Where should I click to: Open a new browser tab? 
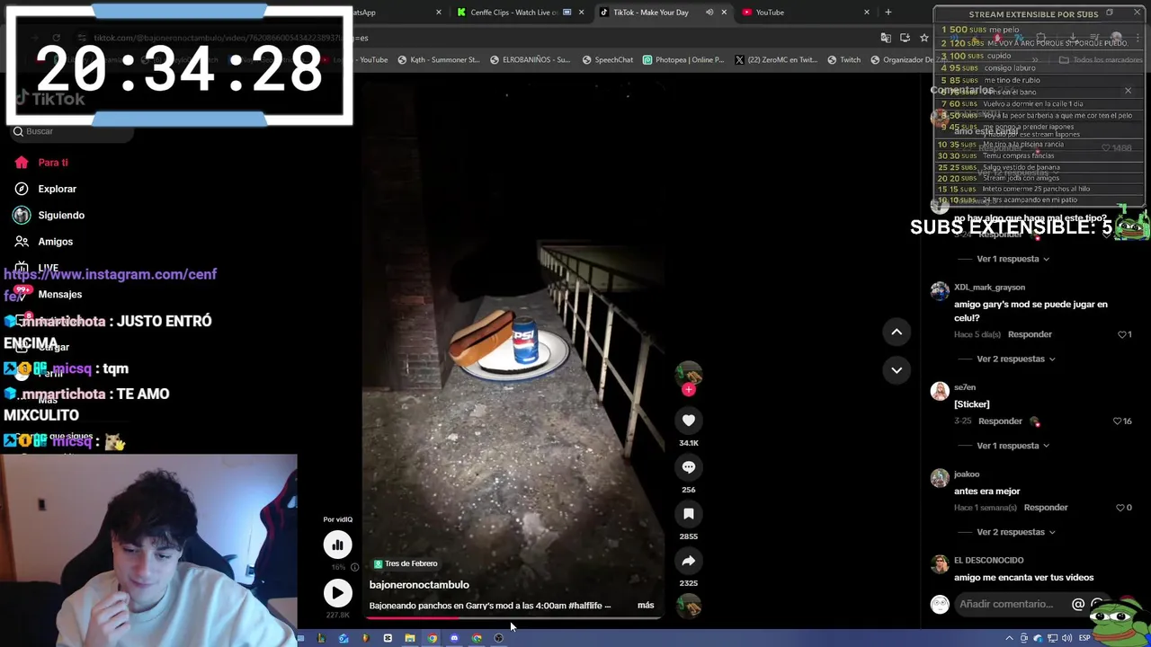pos(888,13)
